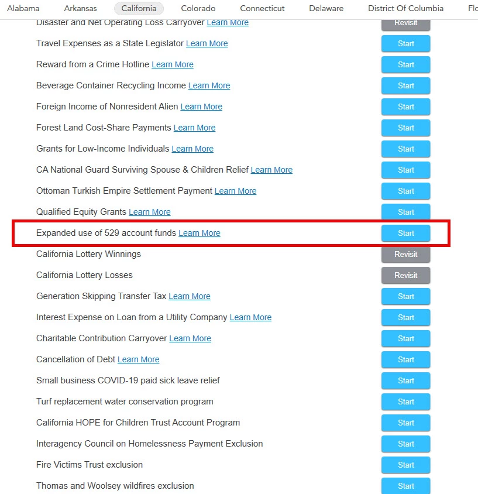This screenshot has width=478, height=494.
Task: Start Turf replacement water conservation program
Action: pos(405,402)
